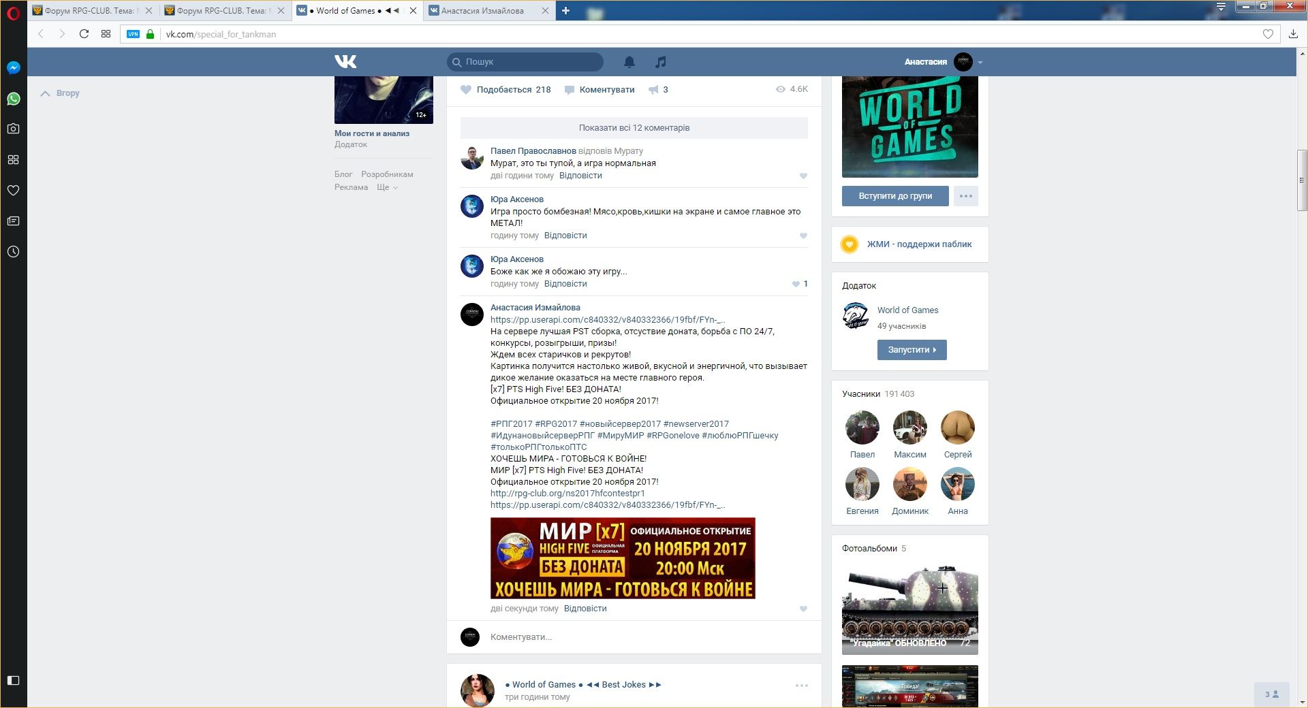Open the group actions three-dot menu
Screen dimensions: 1308x708
[x=966, y=196]
